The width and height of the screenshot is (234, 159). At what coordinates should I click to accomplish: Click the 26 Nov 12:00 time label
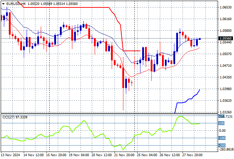(x=170, y=155)
